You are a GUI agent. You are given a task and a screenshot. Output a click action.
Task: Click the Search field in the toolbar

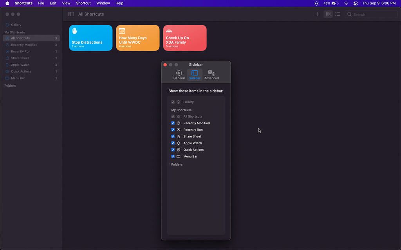[x=370, y=14]
